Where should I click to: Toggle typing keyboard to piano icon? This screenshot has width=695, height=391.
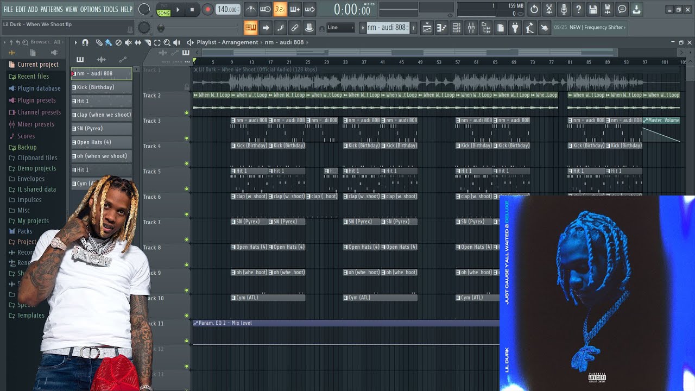(x=250, y=28)
